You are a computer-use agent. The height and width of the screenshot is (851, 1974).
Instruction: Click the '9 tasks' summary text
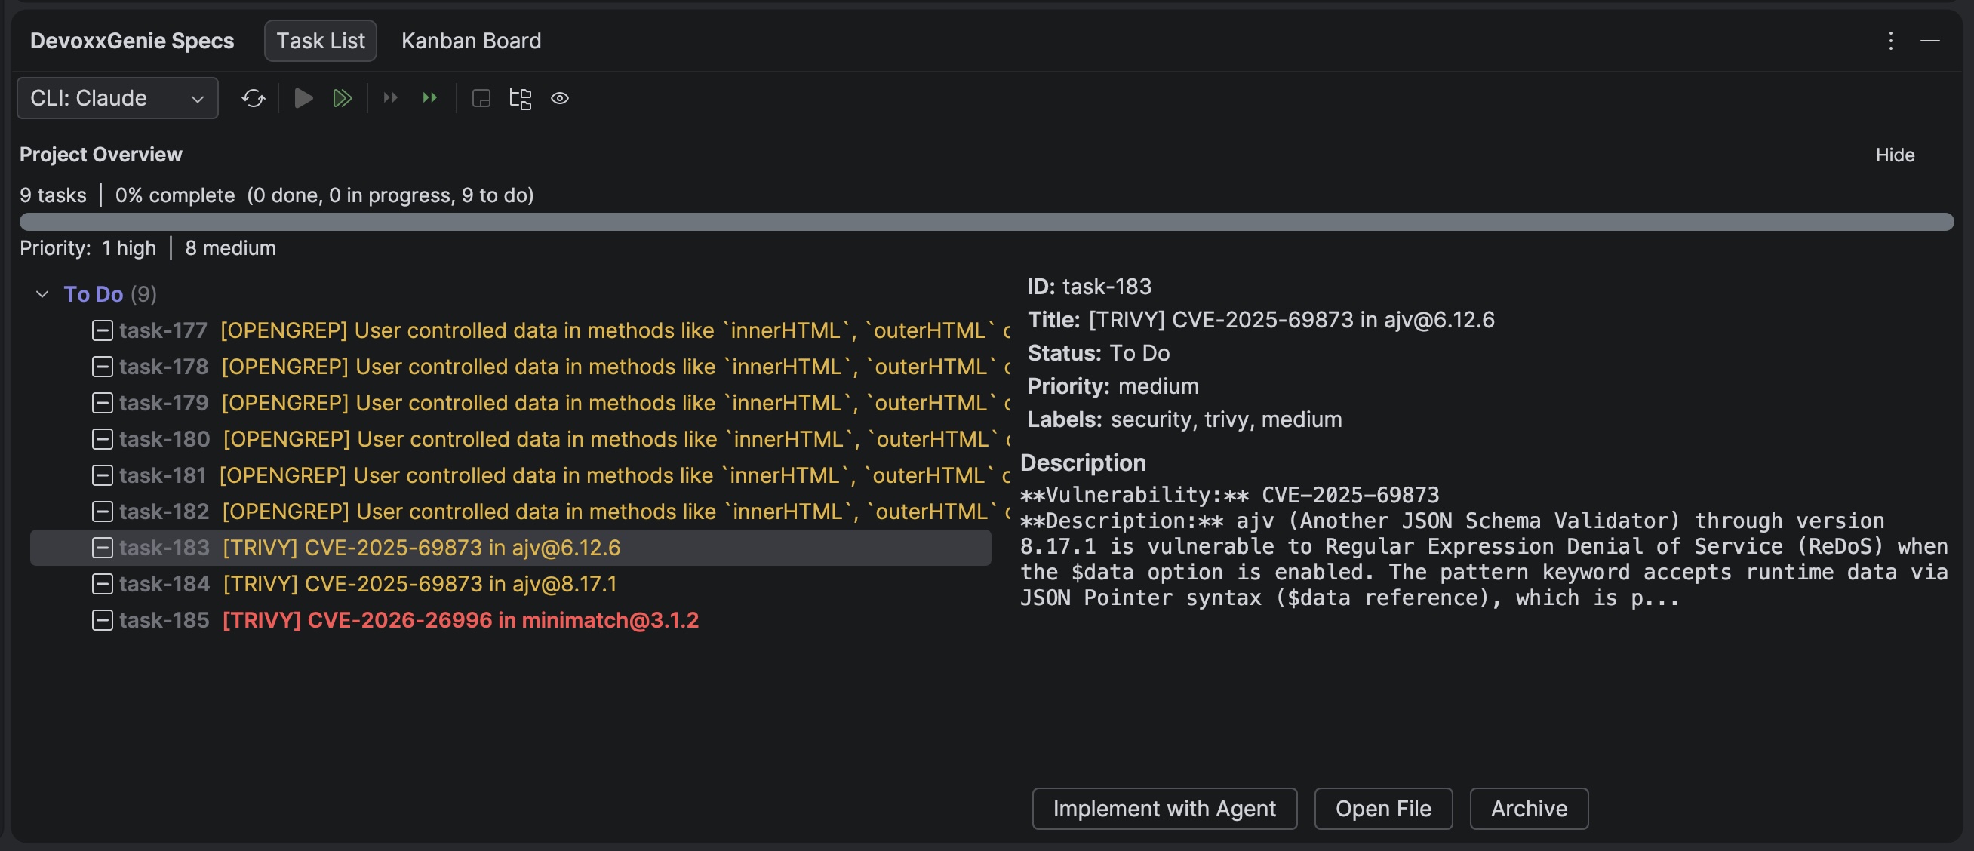click(53, 195)
